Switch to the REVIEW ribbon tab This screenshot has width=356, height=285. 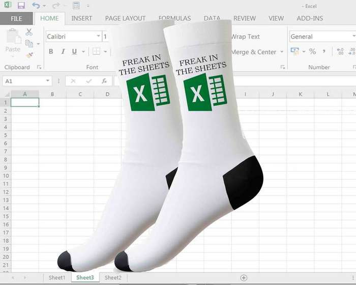pos(245,18)
